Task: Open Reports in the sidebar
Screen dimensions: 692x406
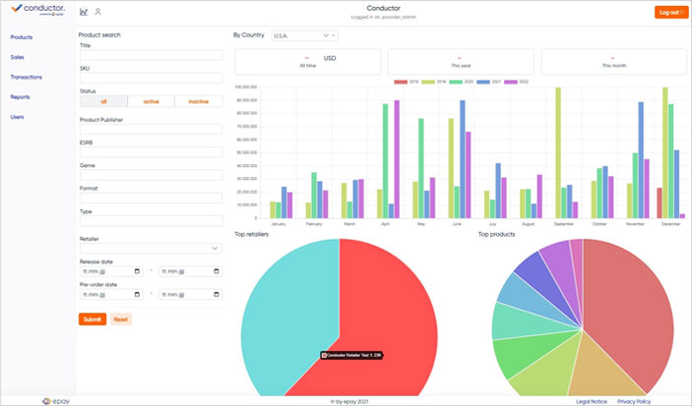Action: [20, 96]
